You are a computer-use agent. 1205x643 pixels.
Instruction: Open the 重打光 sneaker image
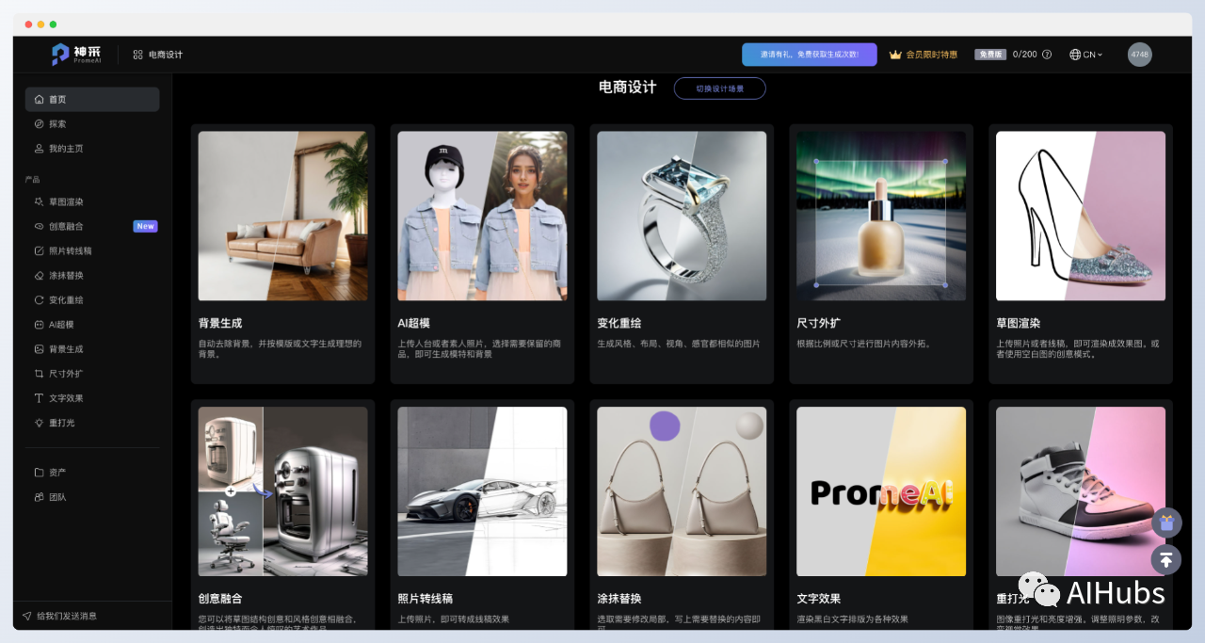[1081, 491]
